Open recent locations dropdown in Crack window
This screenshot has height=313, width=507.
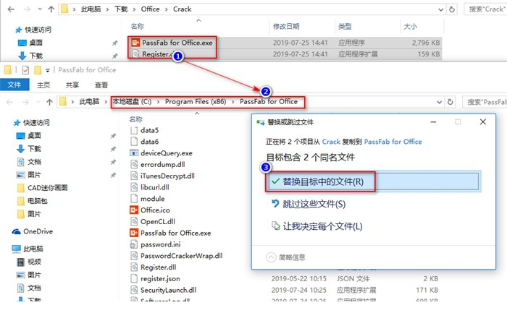pos(40,9)
